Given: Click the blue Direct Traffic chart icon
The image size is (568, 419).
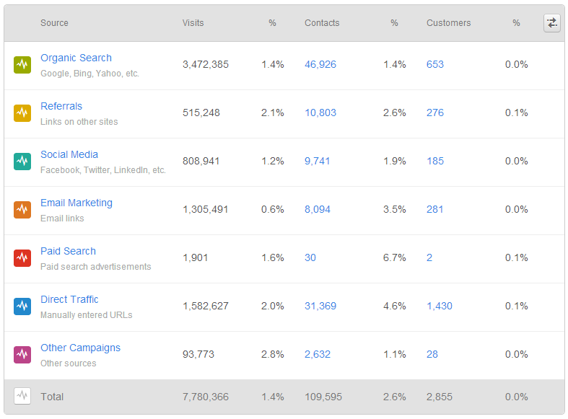Looking at the screenshot, I should coord(22,306).
